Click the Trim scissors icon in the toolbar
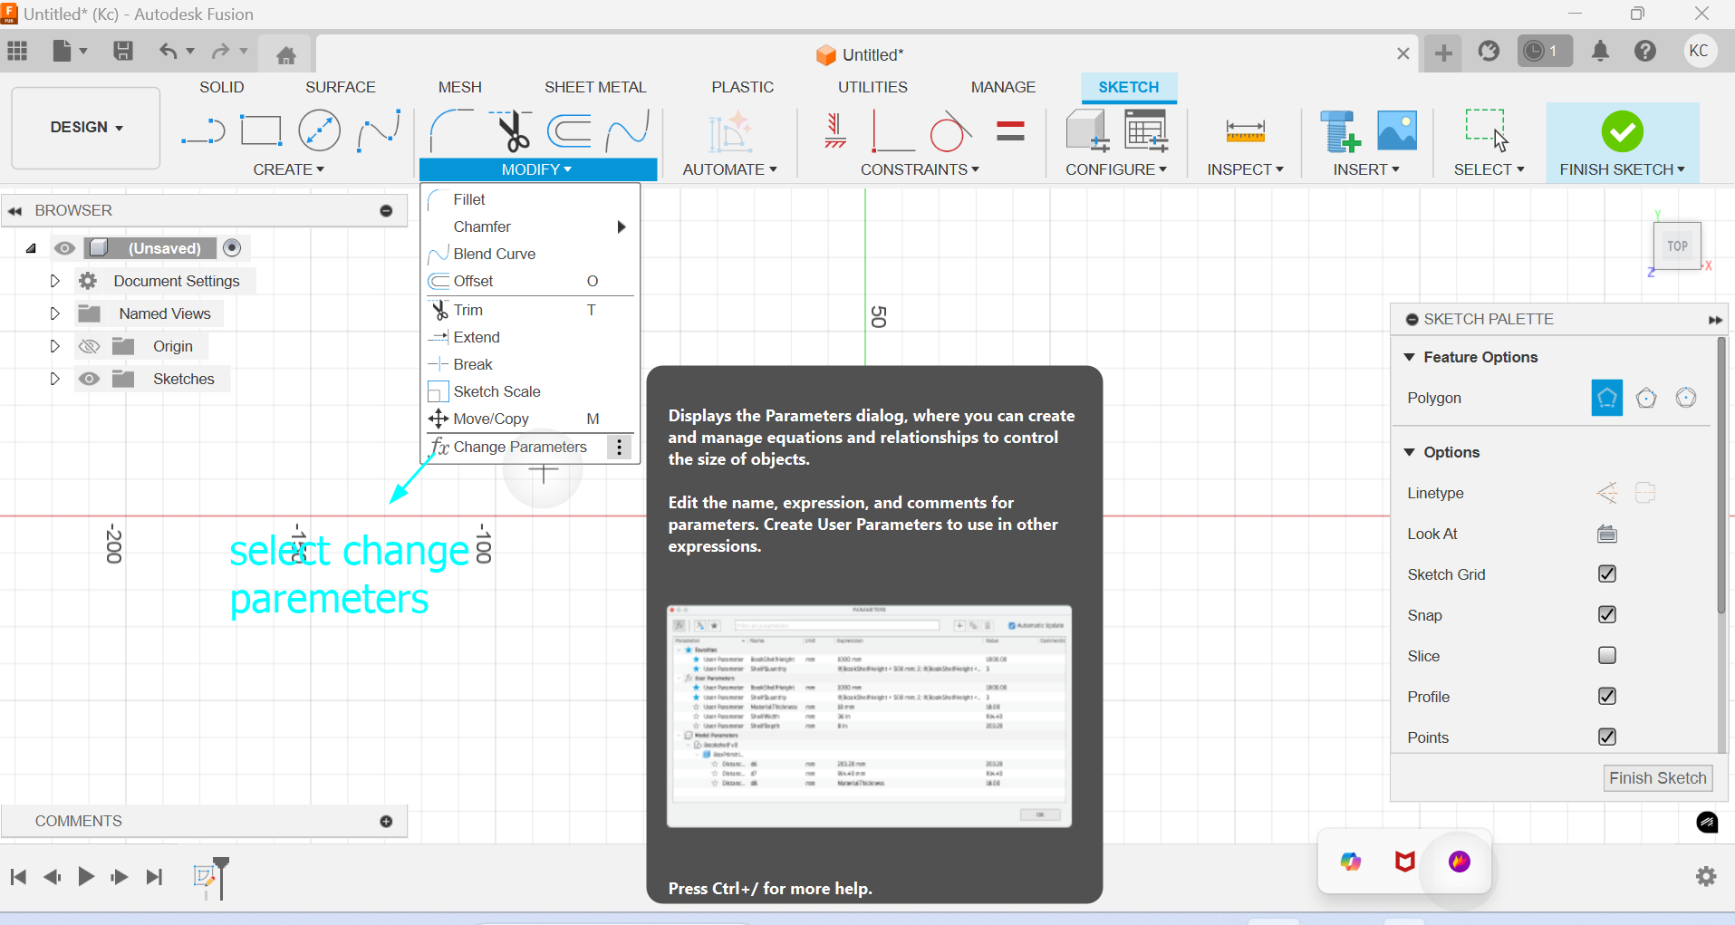This screenshot has width=1735, height=925. 511,131
